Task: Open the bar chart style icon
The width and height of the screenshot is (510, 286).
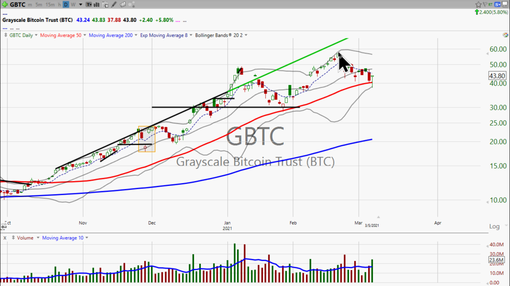Action: (97, 5)
